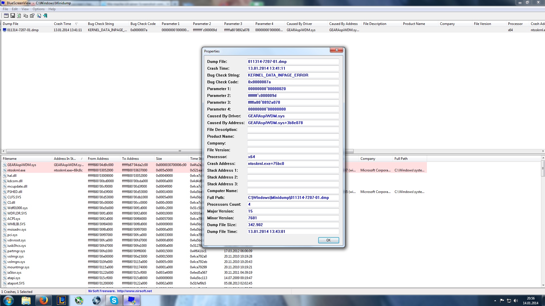Sort by Crash Time column header
Image resolution: width=545 pixels, height=306 pixels.
tap(62, 24)
